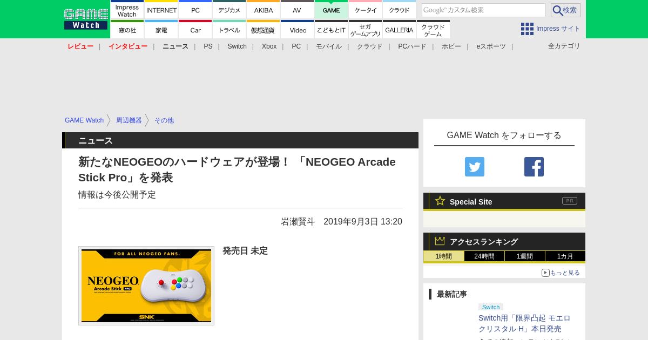The image size is (648, 340).
Task: Focus the Google custom search field
Action: 483,10
